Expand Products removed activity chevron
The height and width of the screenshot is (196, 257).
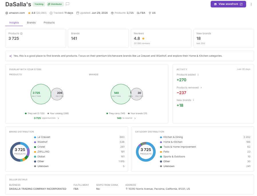pyautogui.click(x=201, y=88)
